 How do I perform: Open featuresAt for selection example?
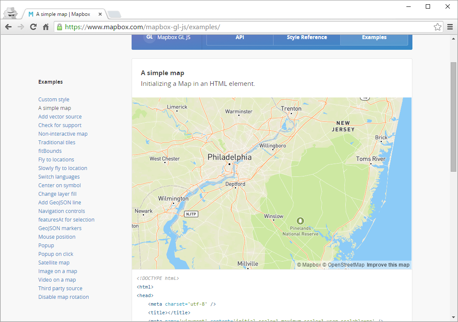[66, 220]
